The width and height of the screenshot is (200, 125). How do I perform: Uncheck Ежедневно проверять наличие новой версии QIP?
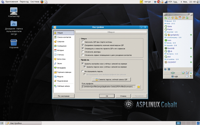click(83, 45)
